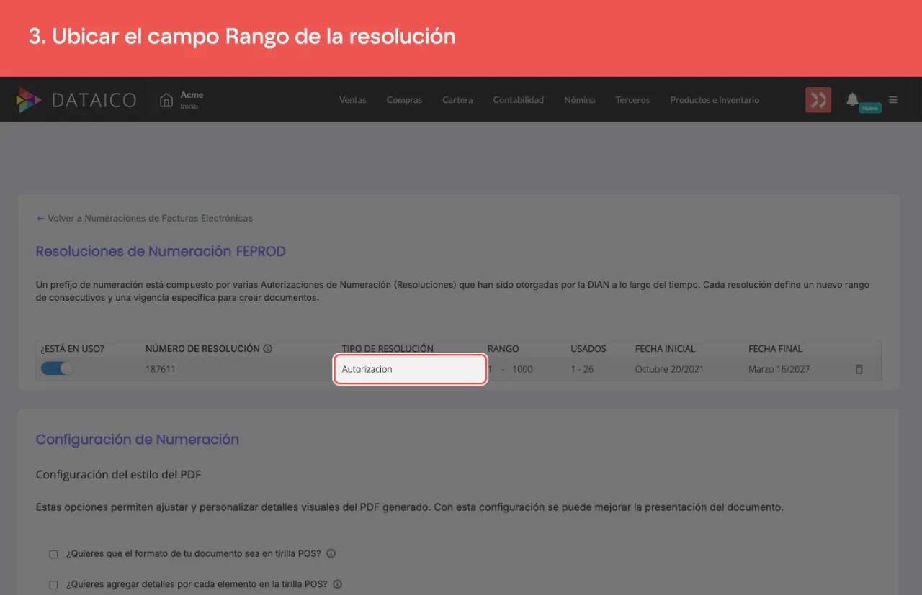
Task: Open the Acme home icon
Action: point(166,100)
